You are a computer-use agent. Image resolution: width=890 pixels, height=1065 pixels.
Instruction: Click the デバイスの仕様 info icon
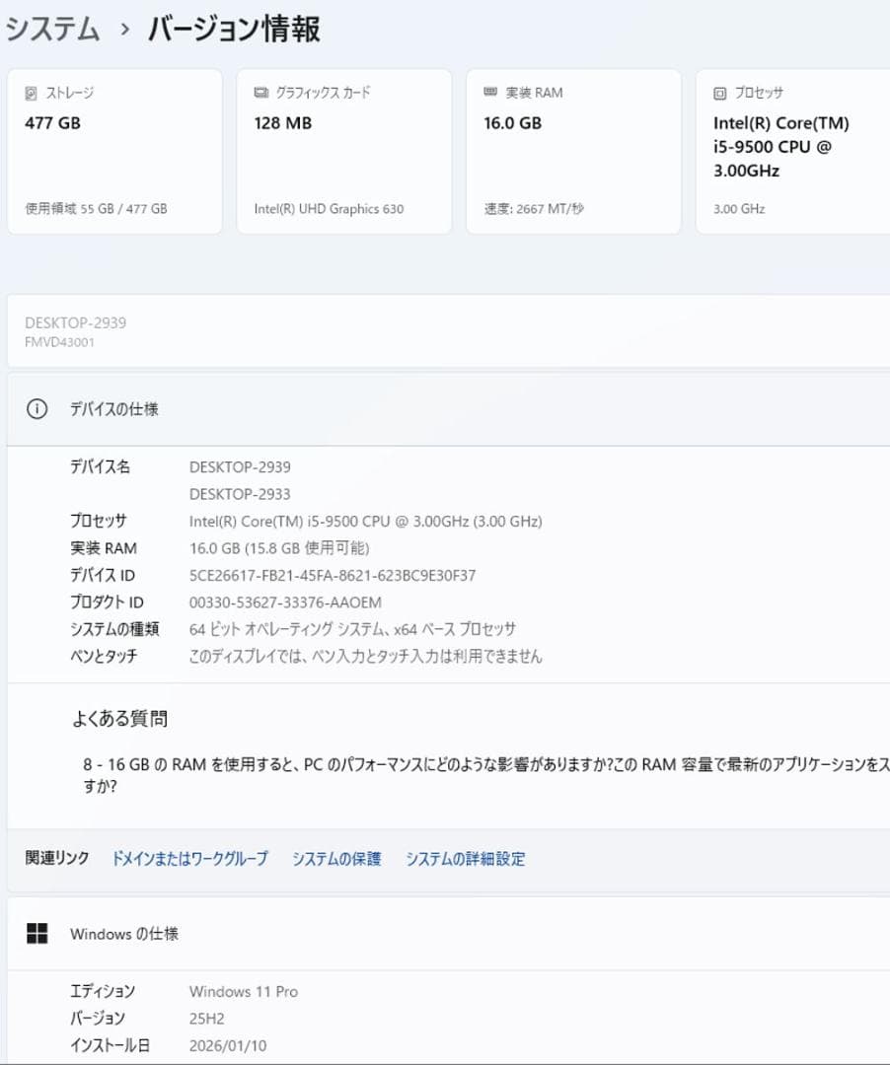click(x=37, y=408)
